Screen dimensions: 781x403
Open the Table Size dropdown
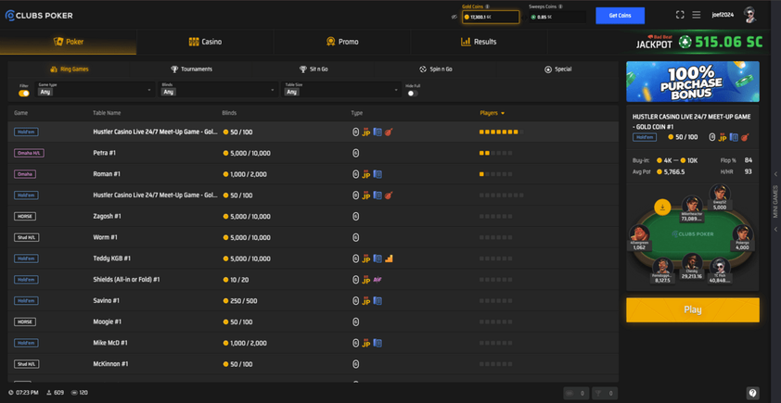pyautogui.click(x=341, y=90)
